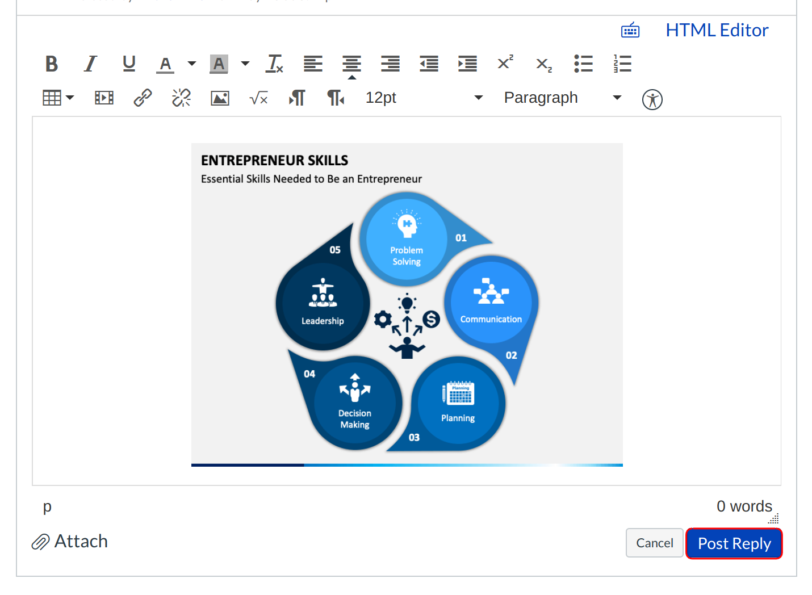The height and width of the screenshot is (595, 812).
Task: Switch to HTML Editor
Action: pyautogui.click(x=717, y=30)
